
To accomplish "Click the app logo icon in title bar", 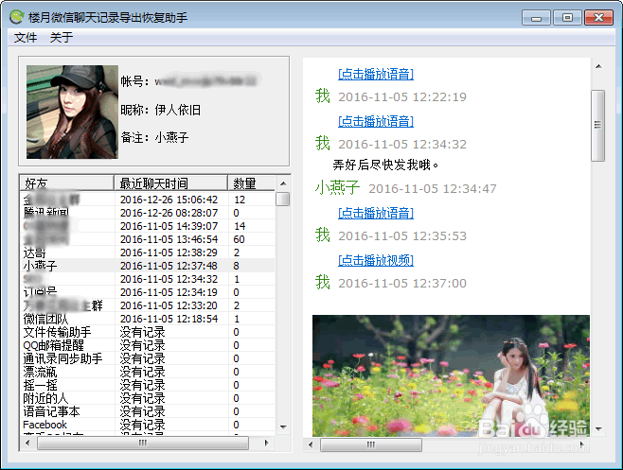I will (17, 17).
